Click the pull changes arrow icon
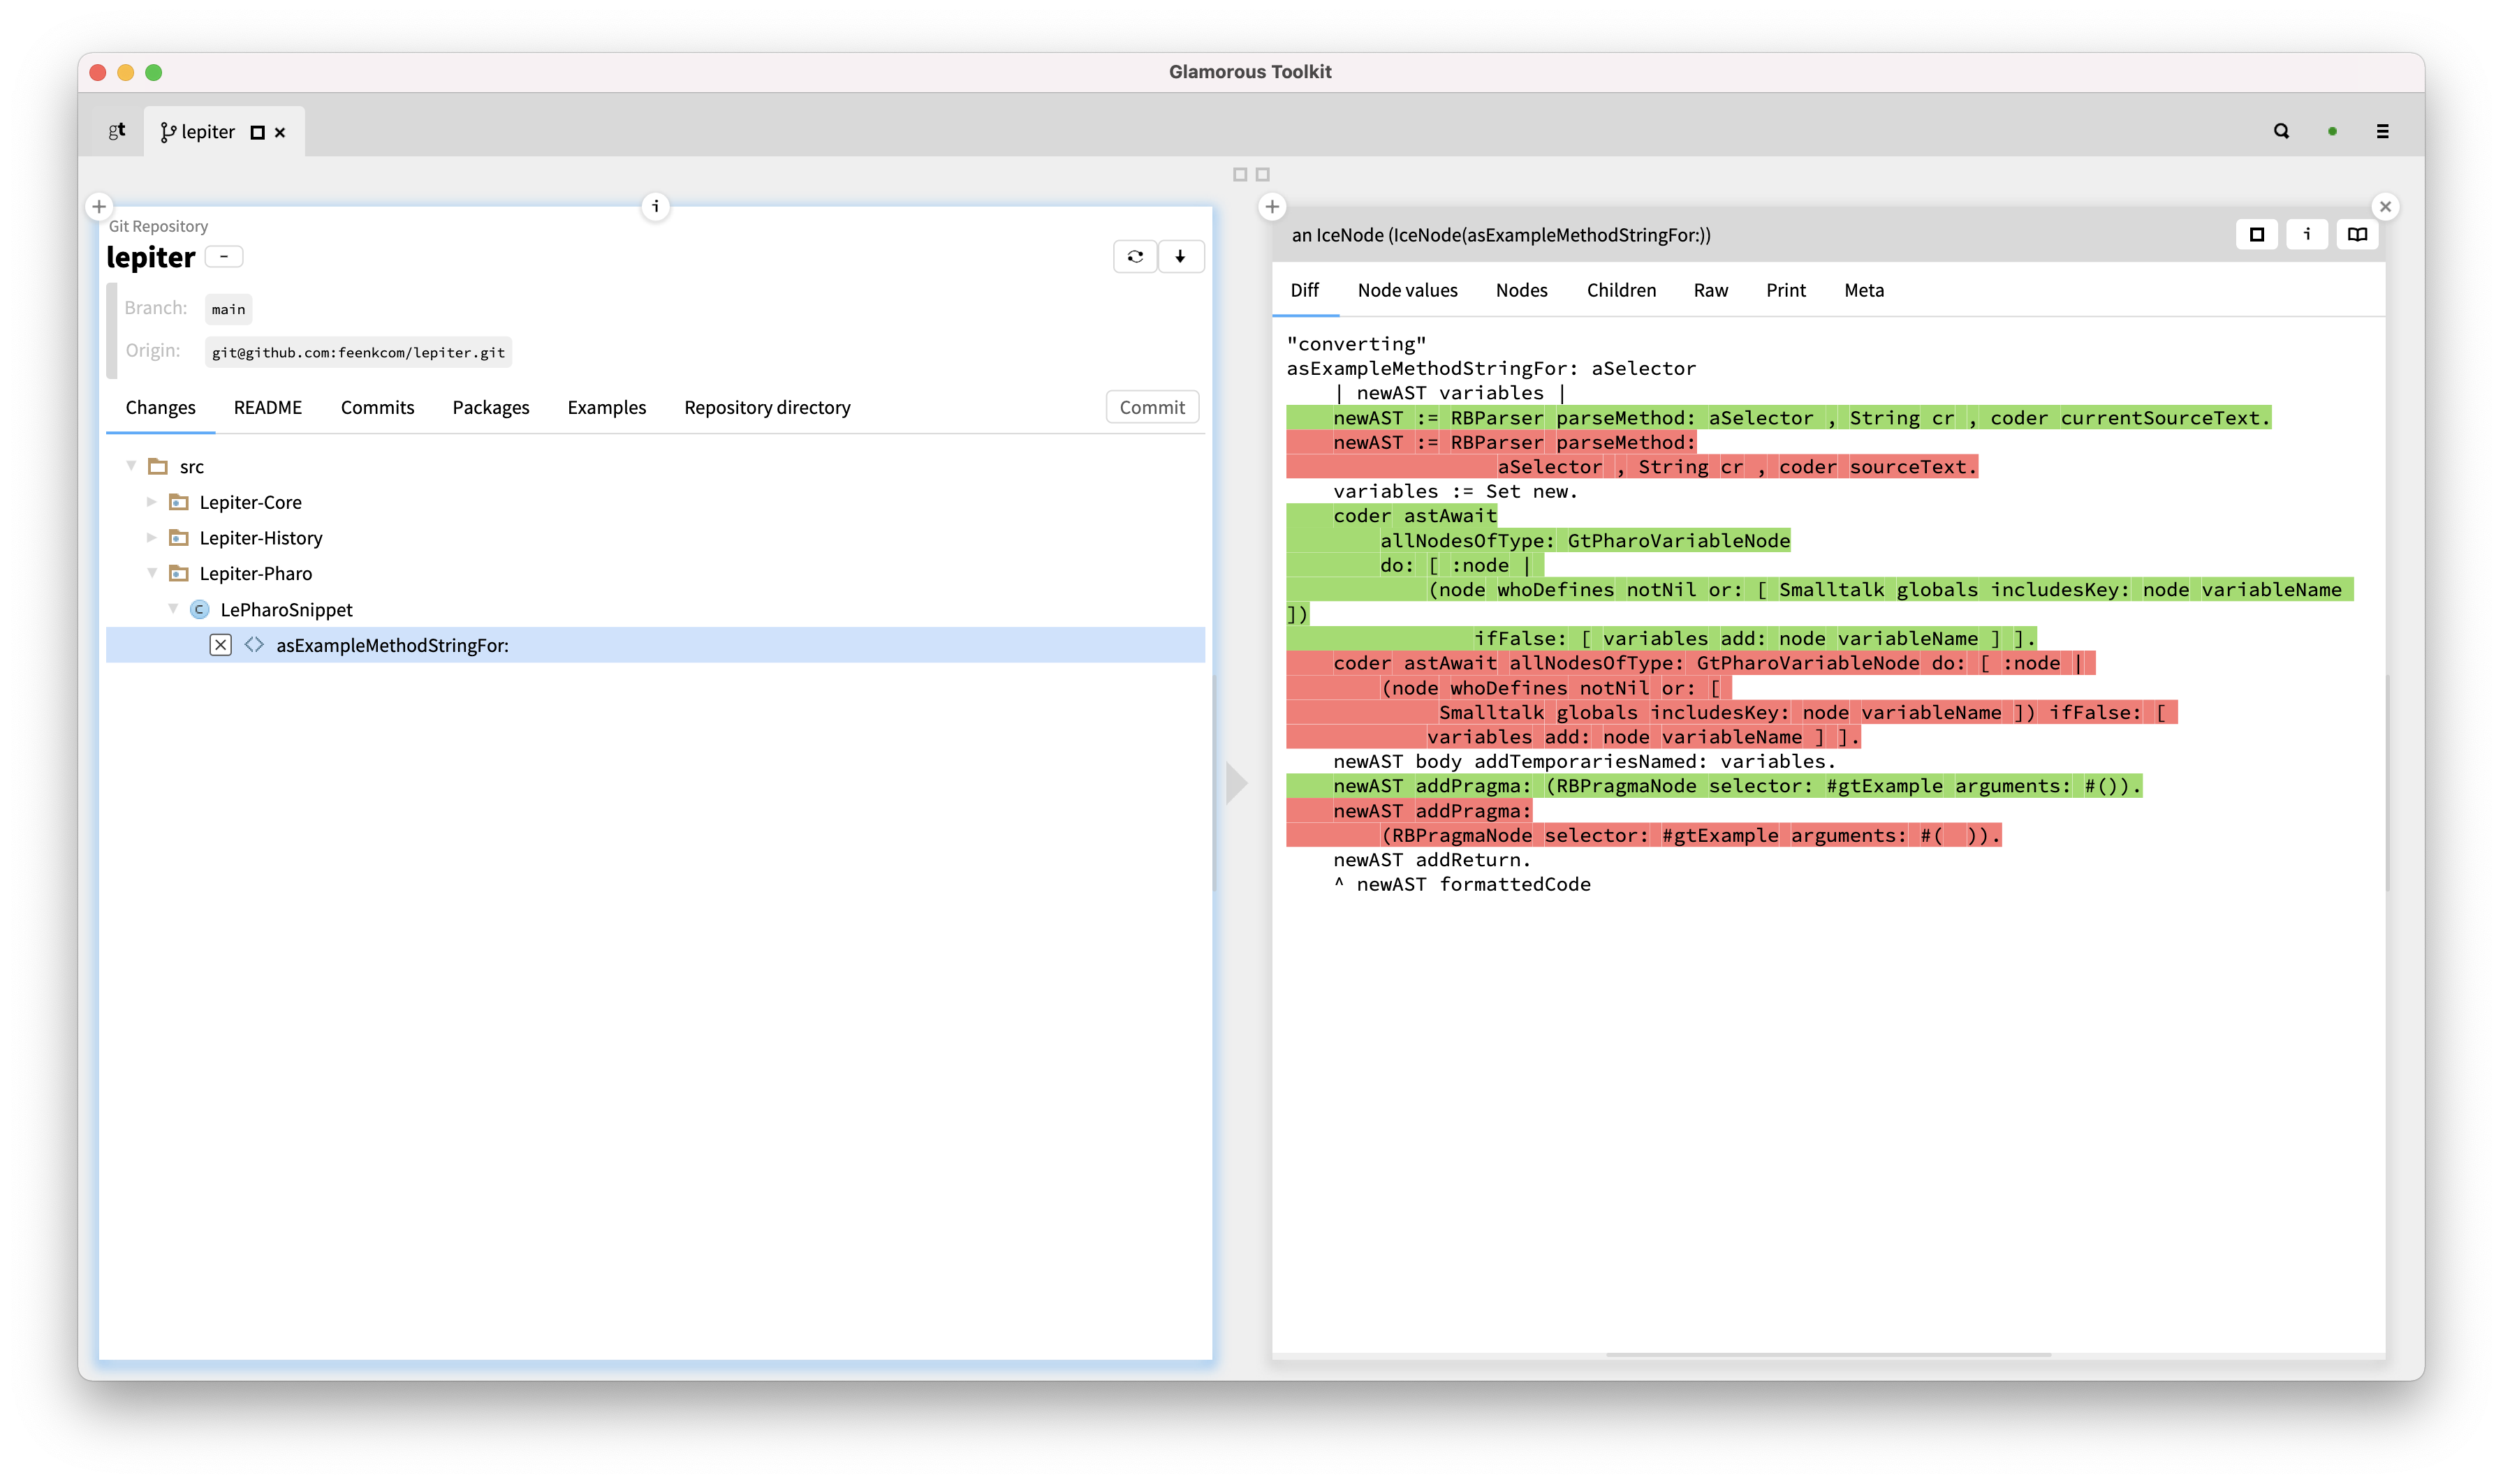This screenshot has width=2503, height=1484. point(1182,257)
